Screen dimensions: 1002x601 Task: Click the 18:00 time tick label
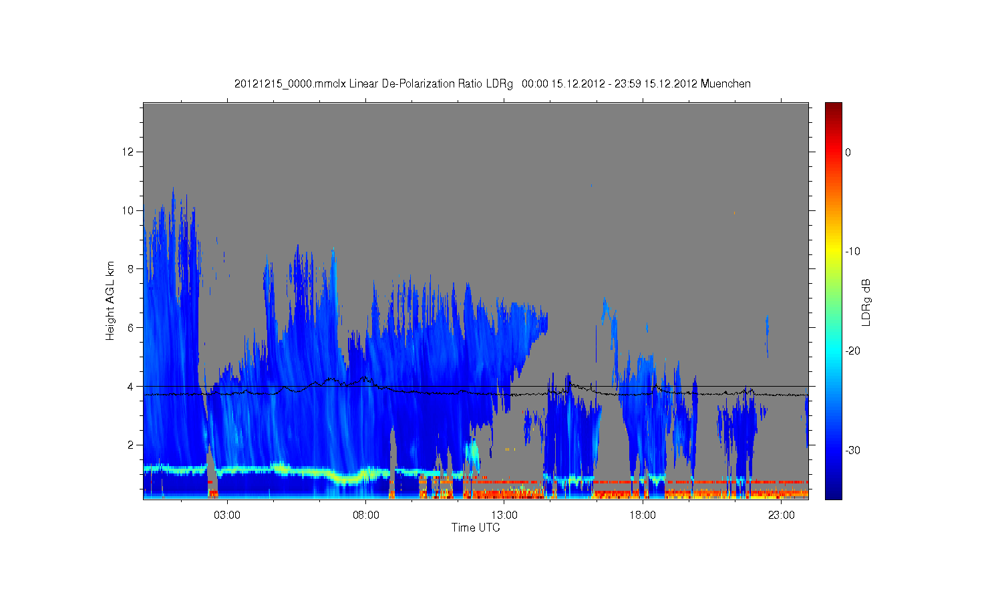[x=643, y=516]
